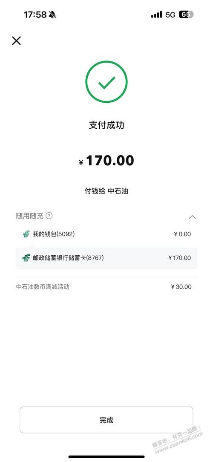Collapse the 随用随充 section chevron

click(192, 217)
